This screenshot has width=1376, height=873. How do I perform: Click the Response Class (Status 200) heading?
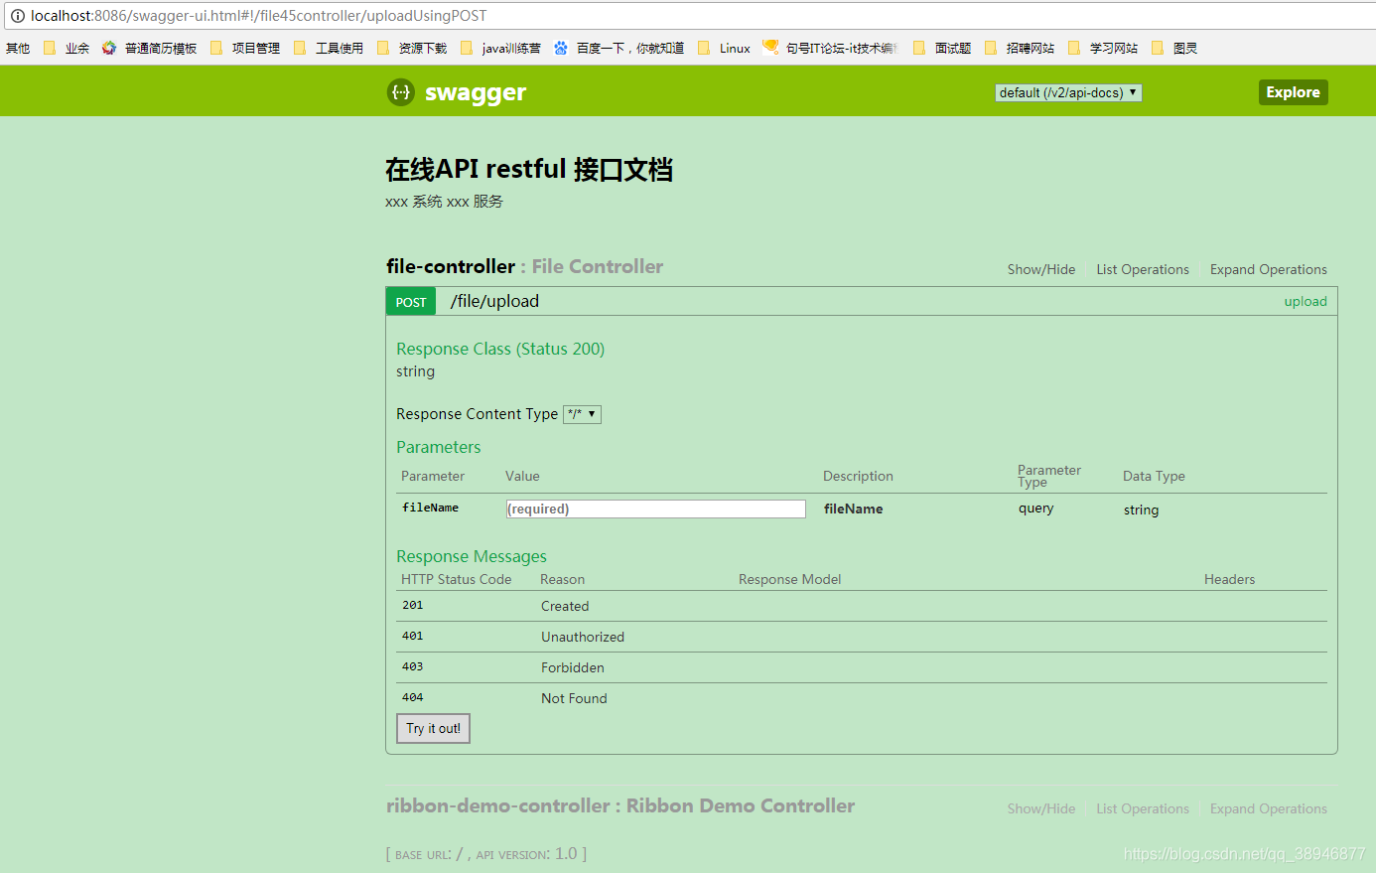tap(500, 349)
